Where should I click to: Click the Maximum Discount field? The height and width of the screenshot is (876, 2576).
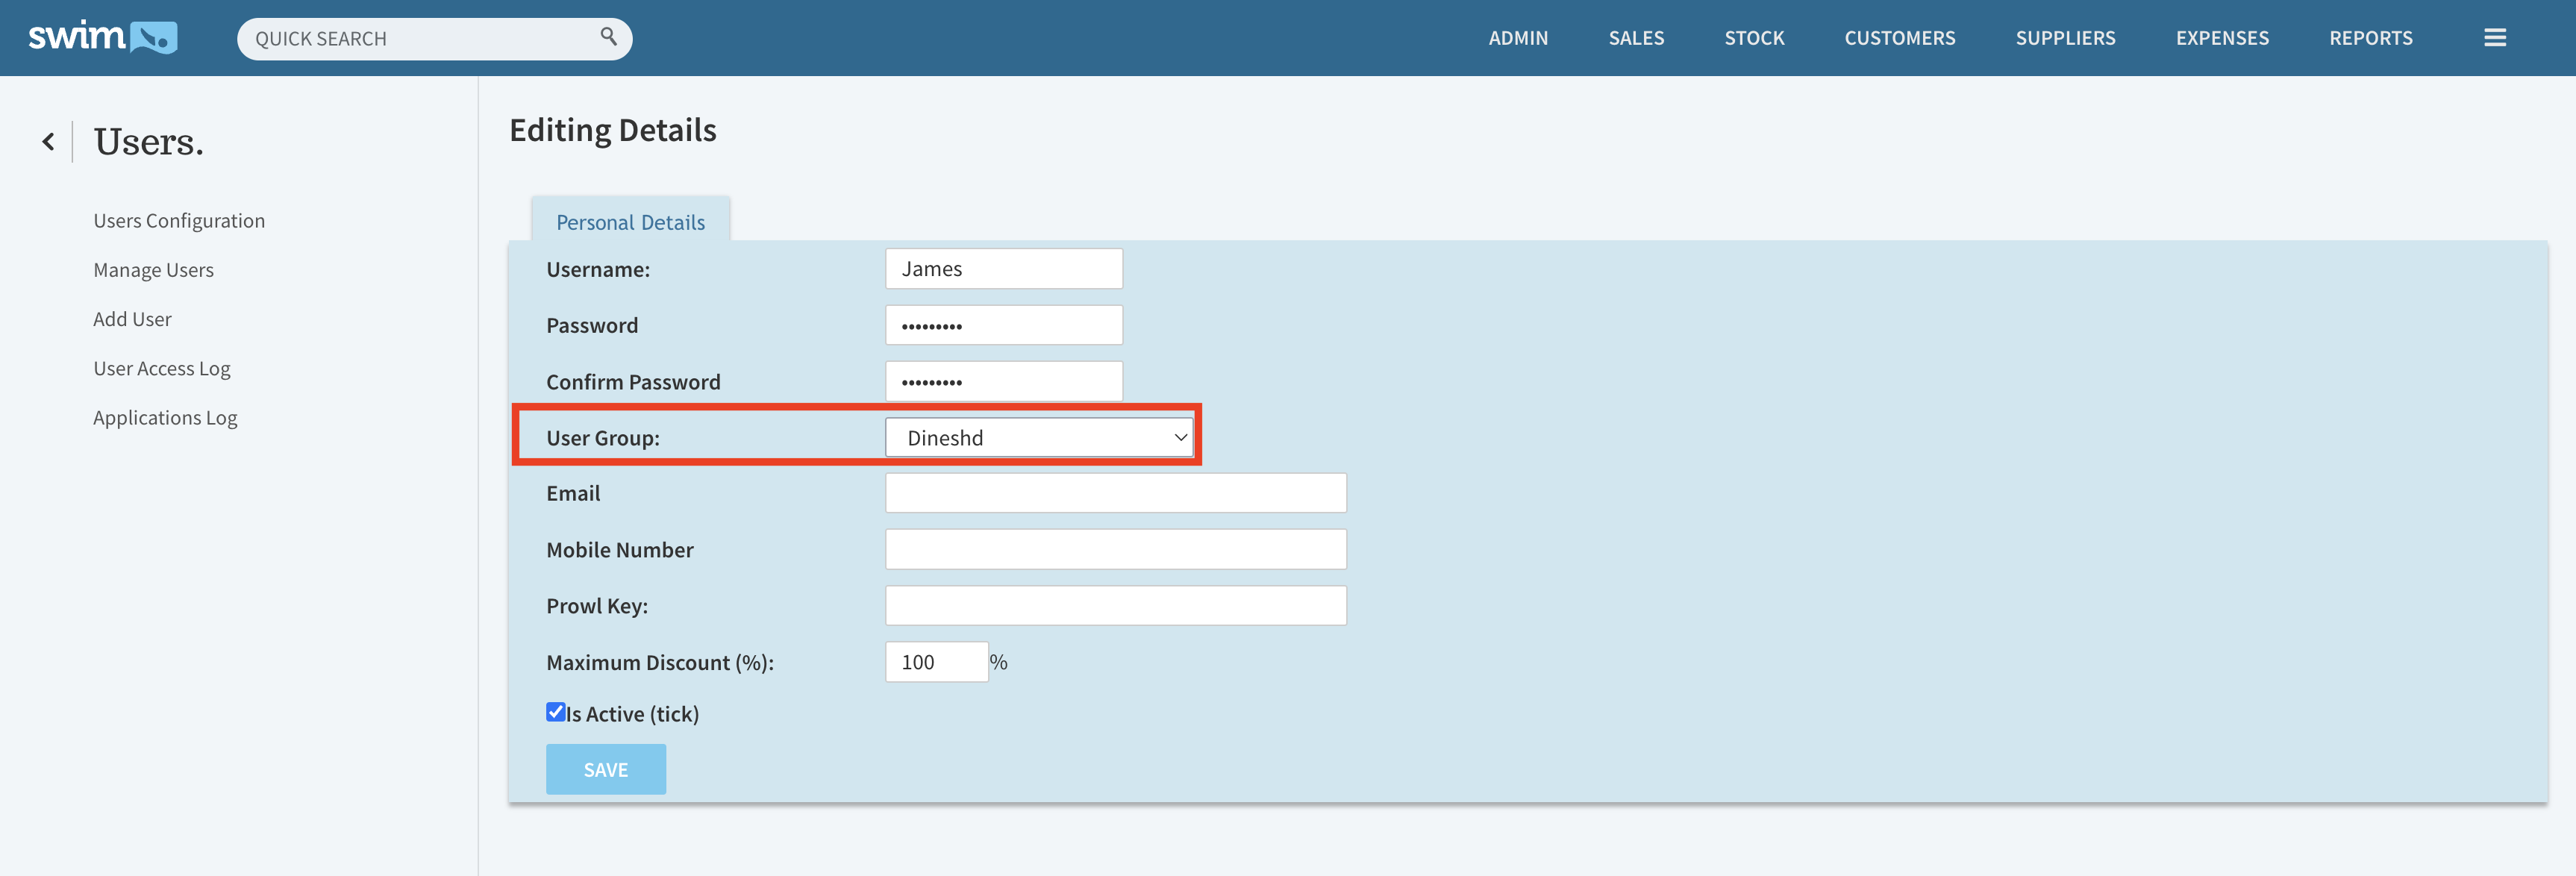936,662
